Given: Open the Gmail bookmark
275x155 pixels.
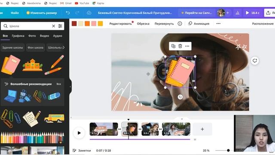Looking at the screenshot, I should click(x=66, y=3).
